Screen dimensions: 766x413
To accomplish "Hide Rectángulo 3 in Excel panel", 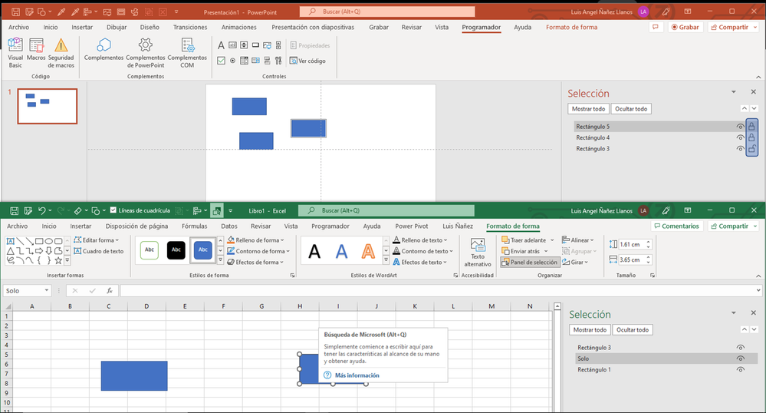I will pyautogui.click(x=741, y=348).
